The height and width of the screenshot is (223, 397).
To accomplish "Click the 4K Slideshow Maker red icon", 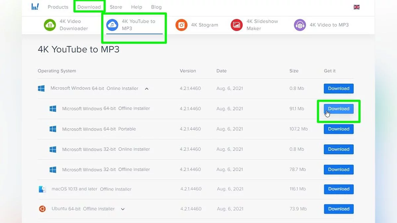I will tap(237, 25).
